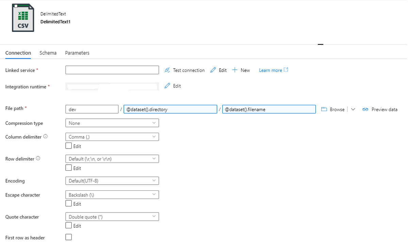Open the Compression type dropdown
Viewport: 408px width, 244px height.
click(x=112, y=123)
